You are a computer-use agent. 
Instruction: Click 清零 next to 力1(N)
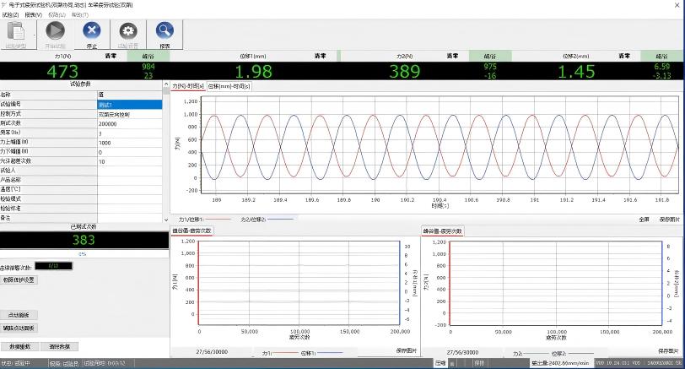(x=111, y=56)
